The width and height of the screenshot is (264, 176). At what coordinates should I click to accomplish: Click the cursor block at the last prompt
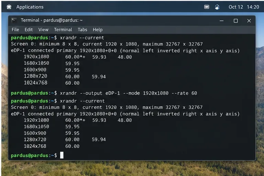(62, 155)
